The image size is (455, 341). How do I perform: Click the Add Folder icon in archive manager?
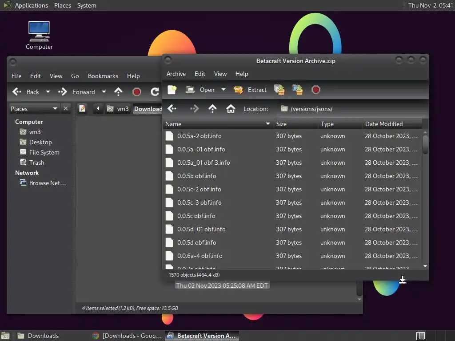(x=298, y=90)
